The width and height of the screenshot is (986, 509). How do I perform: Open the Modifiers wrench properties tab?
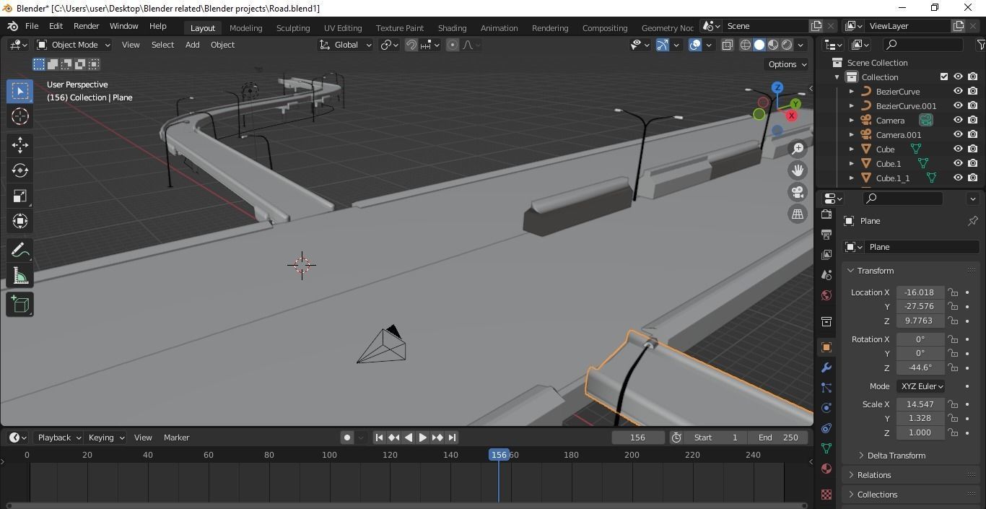(826, 367)
